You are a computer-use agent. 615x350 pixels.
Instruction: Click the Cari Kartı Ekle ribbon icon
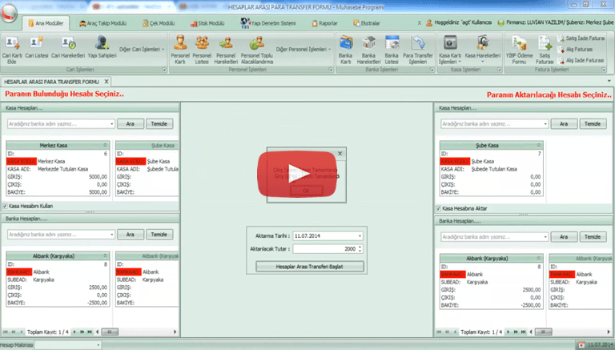point(13,46)
